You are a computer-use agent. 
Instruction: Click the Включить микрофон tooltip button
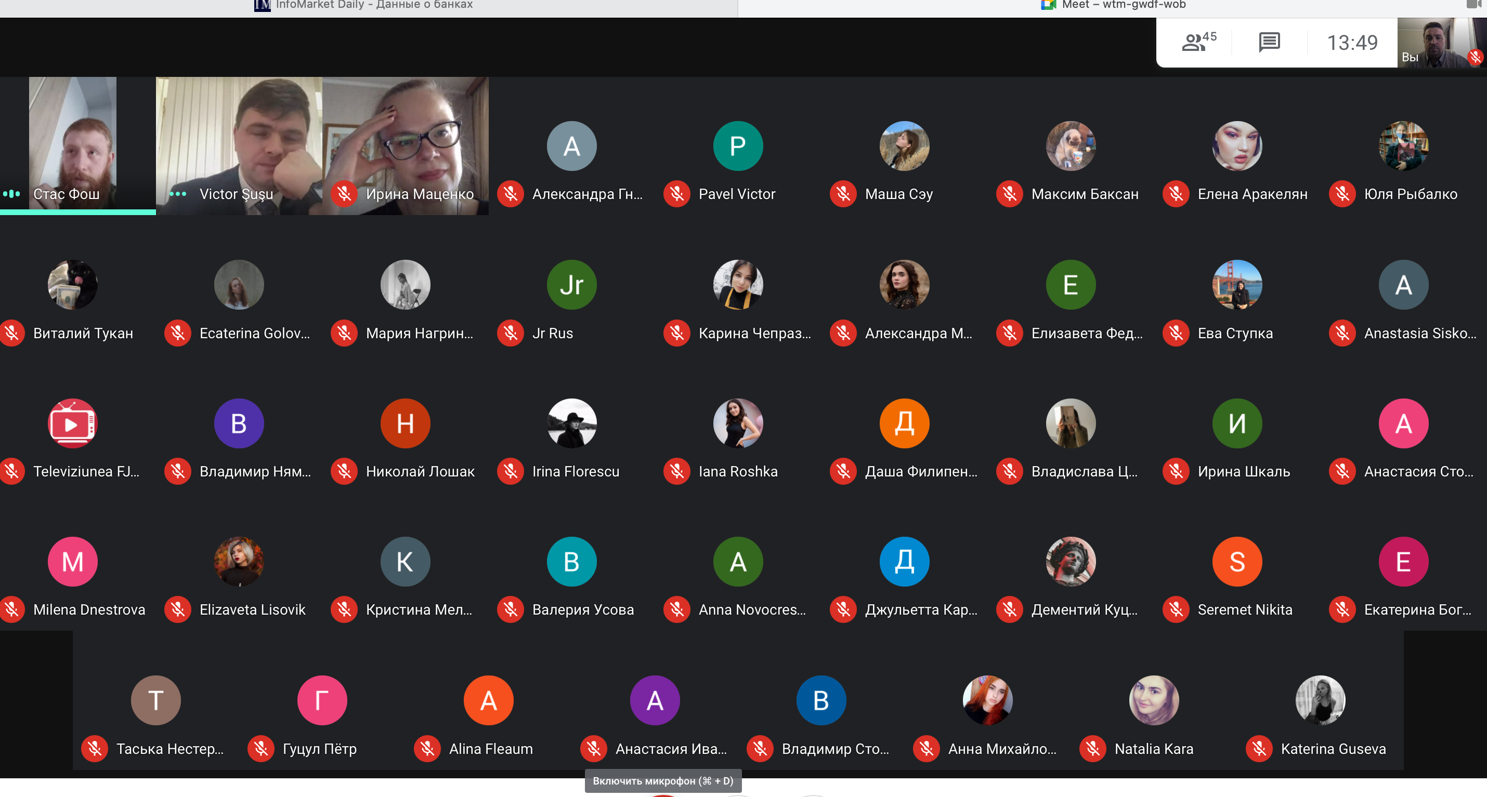click(x=663, y=781)
